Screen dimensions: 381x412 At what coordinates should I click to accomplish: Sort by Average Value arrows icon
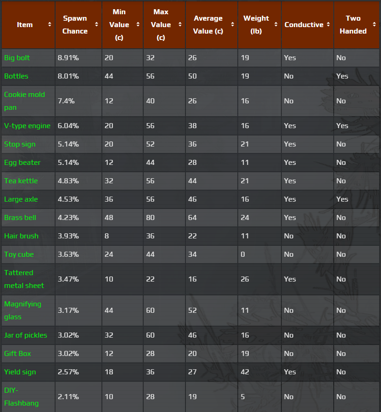coord(232,25)
